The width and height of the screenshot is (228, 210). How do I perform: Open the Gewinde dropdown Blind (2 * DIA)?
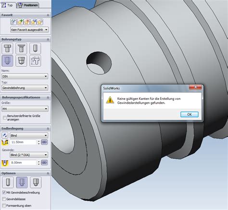[x=29, y=155]
